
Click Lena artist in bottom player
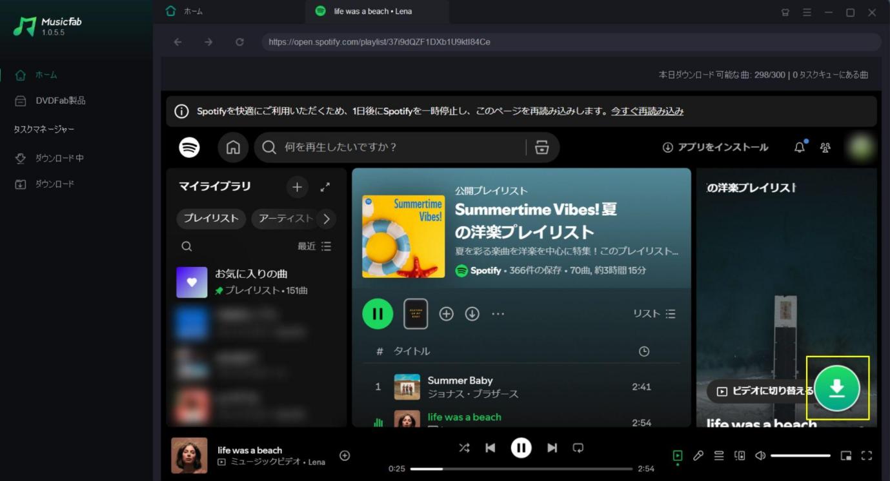317,462
